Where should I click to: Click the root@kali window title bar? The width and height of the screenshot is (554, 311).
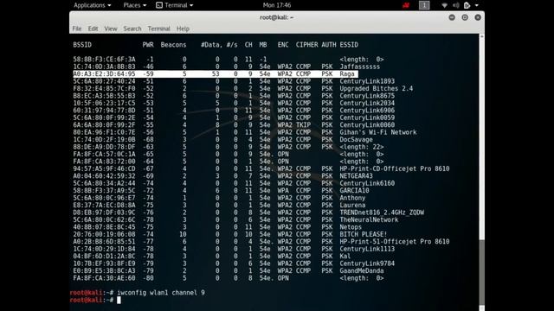277,17
